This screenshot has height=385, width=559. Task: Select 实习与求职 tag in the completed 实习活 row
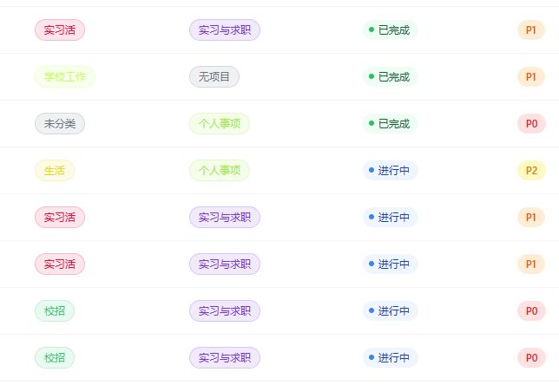tap(225, 30)
